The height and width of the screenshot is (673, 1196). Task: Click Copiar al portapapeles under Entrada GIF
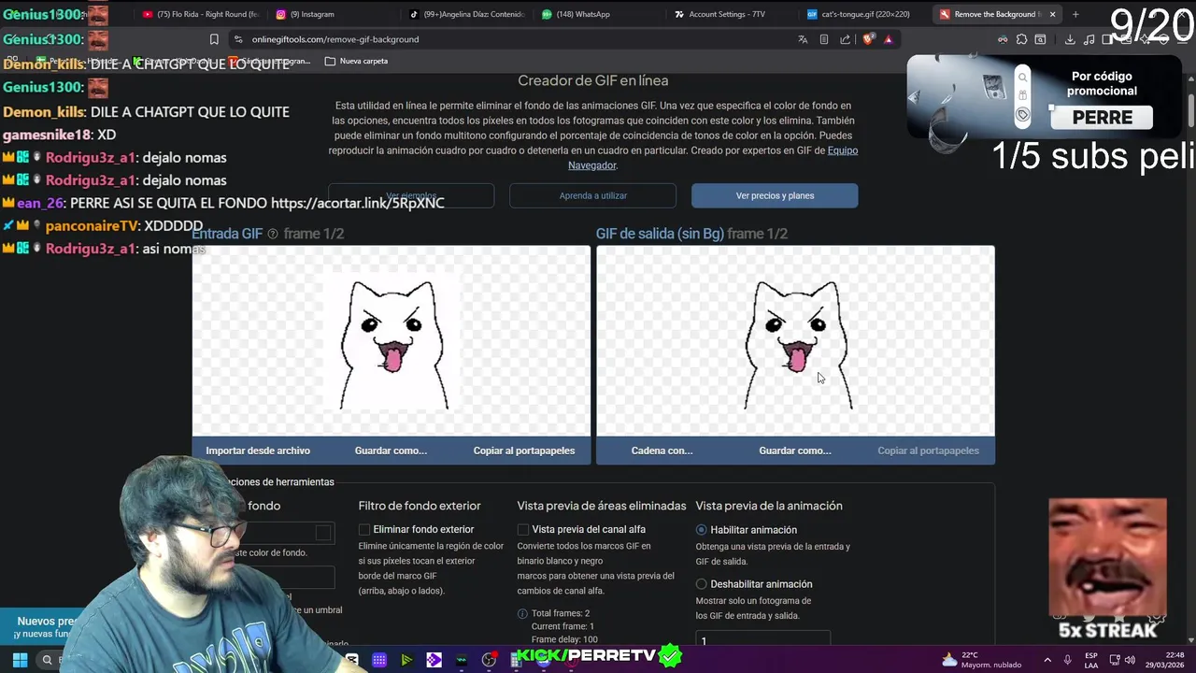[524, 451]
